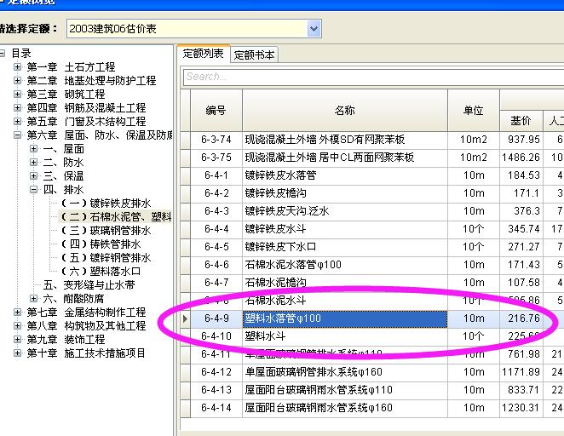Select row 6-4-6 石棉水泥水落管φ100

(x=372, y=265)
